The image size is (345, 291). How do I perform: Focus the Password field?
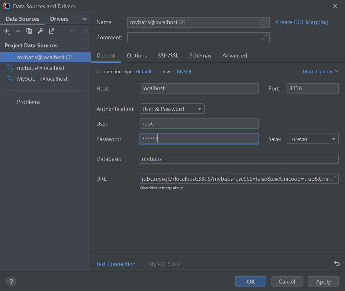(199, 138)
